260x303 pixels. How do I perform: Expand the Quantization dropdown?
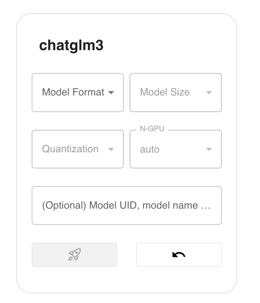[78, 149]
